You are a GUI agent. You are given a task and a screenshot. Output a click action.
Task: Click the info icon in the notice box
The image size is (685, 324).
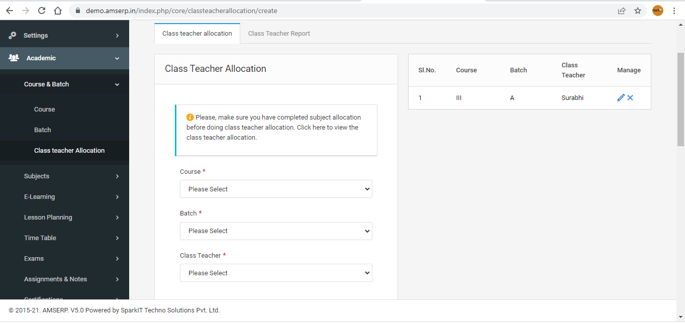(x=190, y=117)
